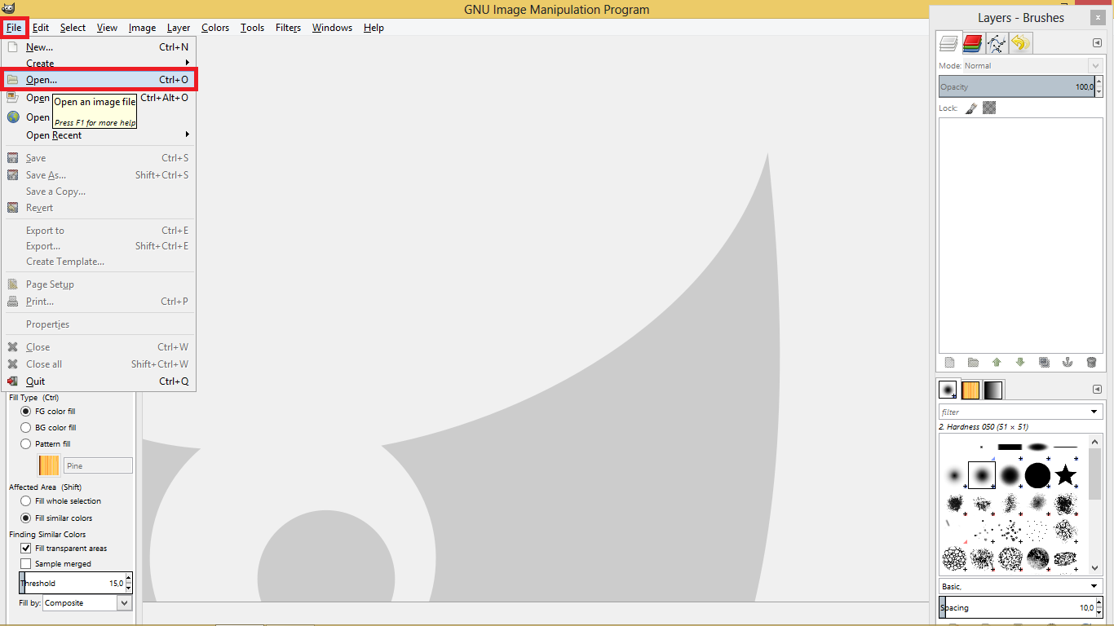This screenshot has height=626, width=1114.
Task: Click the New Layer Group folder icon
Action: click(973, 362)
